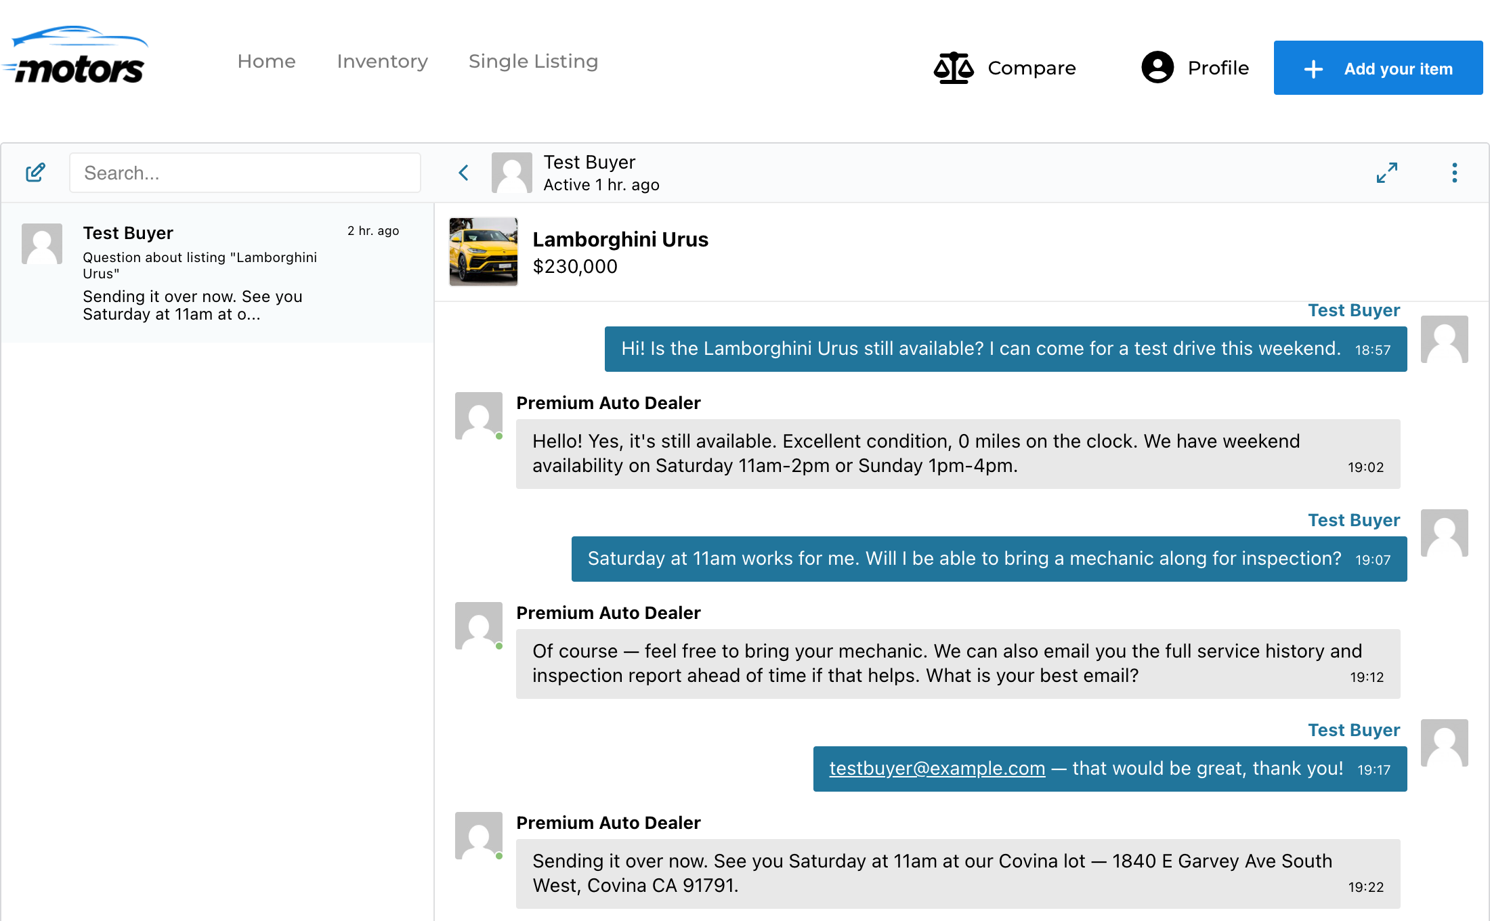
Task: Click the Profile avatar icon
Action: point(1157,68)
